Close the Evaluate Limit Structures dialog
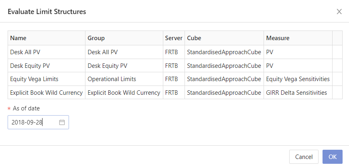 coord(339,12)
